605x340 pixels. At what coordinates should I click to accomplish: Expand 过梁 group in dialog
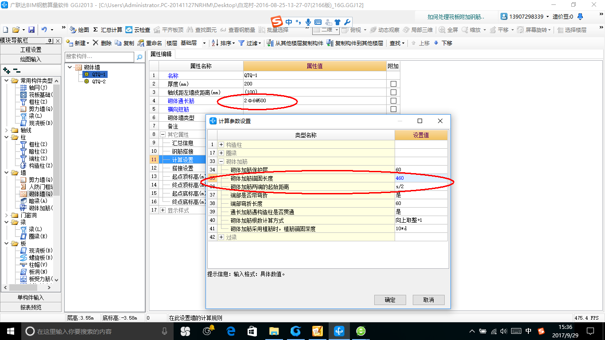[221, 237]
